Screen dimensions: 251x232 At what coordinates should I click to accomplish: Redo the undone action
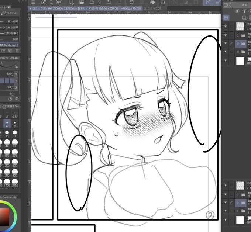tap(120, 2)
